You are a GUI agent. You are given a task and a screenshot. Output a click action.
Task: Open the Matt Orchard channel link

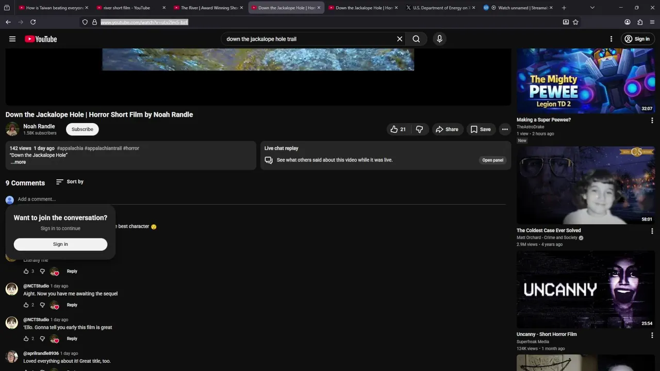tap(547, 238)
